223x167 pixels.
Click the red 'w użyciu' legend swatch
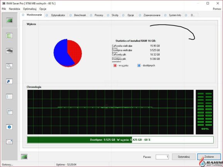[115, 66]
